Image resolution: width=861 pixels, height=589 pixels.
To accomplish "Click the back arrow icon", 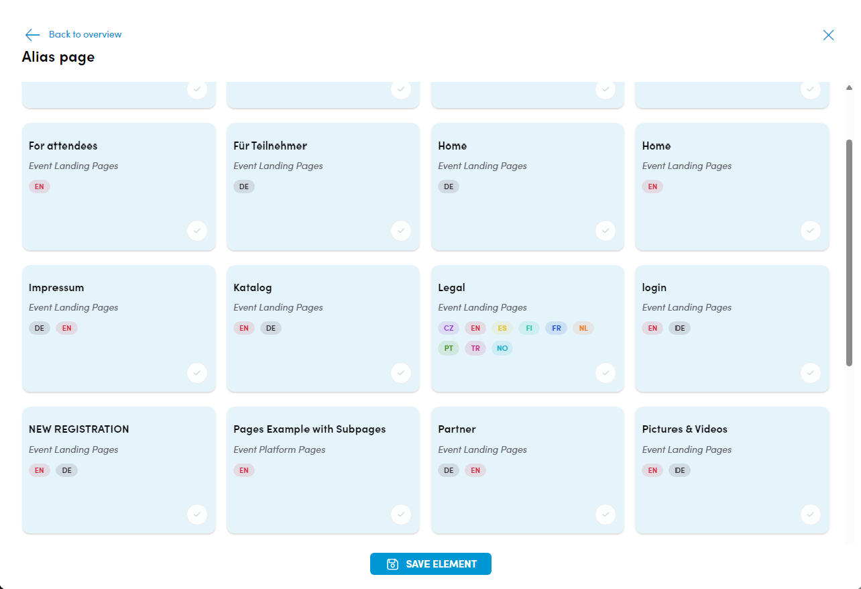I will click(x=32, y=35).
